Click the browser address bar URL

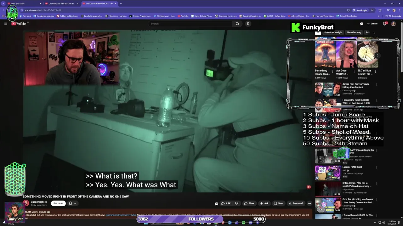pos(43,10)
